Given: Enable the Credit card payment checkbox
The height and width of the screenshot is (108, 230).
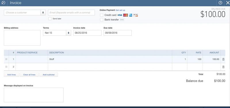Looking at the screenshot, I should pos(101,15).
